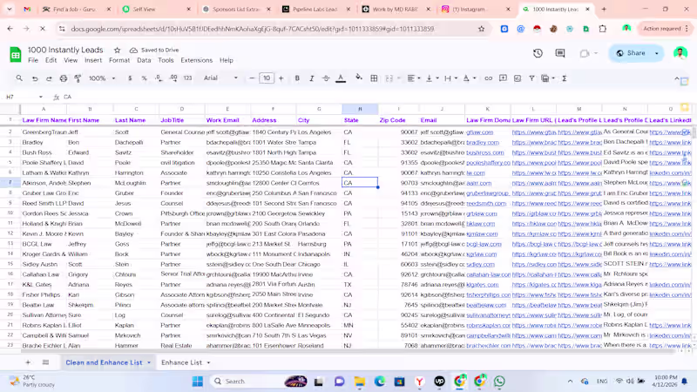
Task: Select the State header cell
Action: pyautogui.click(x=360, y=120)
